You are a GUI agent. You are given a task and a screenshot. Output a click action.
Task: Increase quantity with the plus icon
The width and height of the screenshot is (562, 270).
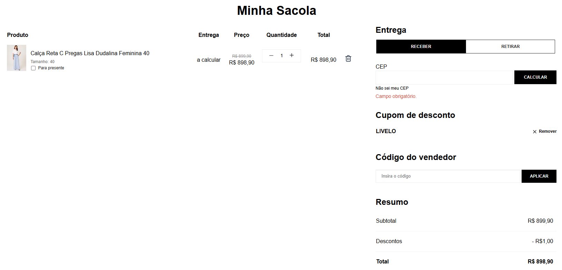pyautogui.click(x=292, y=56)
